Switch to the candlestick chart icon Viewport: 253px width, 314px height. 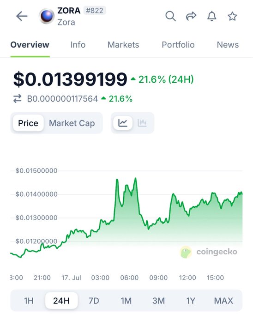[x=142, y=123]
